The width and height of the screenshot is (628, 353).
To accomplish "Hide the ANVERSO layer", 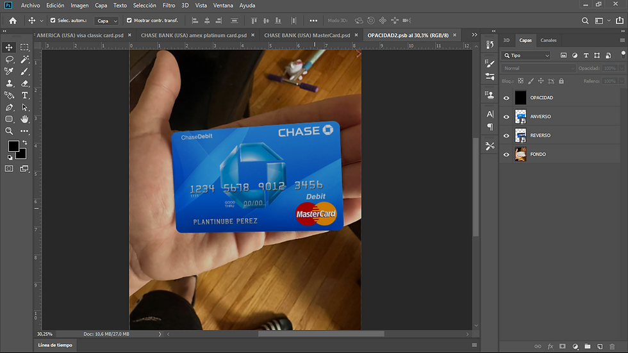I will coord(506,117).
